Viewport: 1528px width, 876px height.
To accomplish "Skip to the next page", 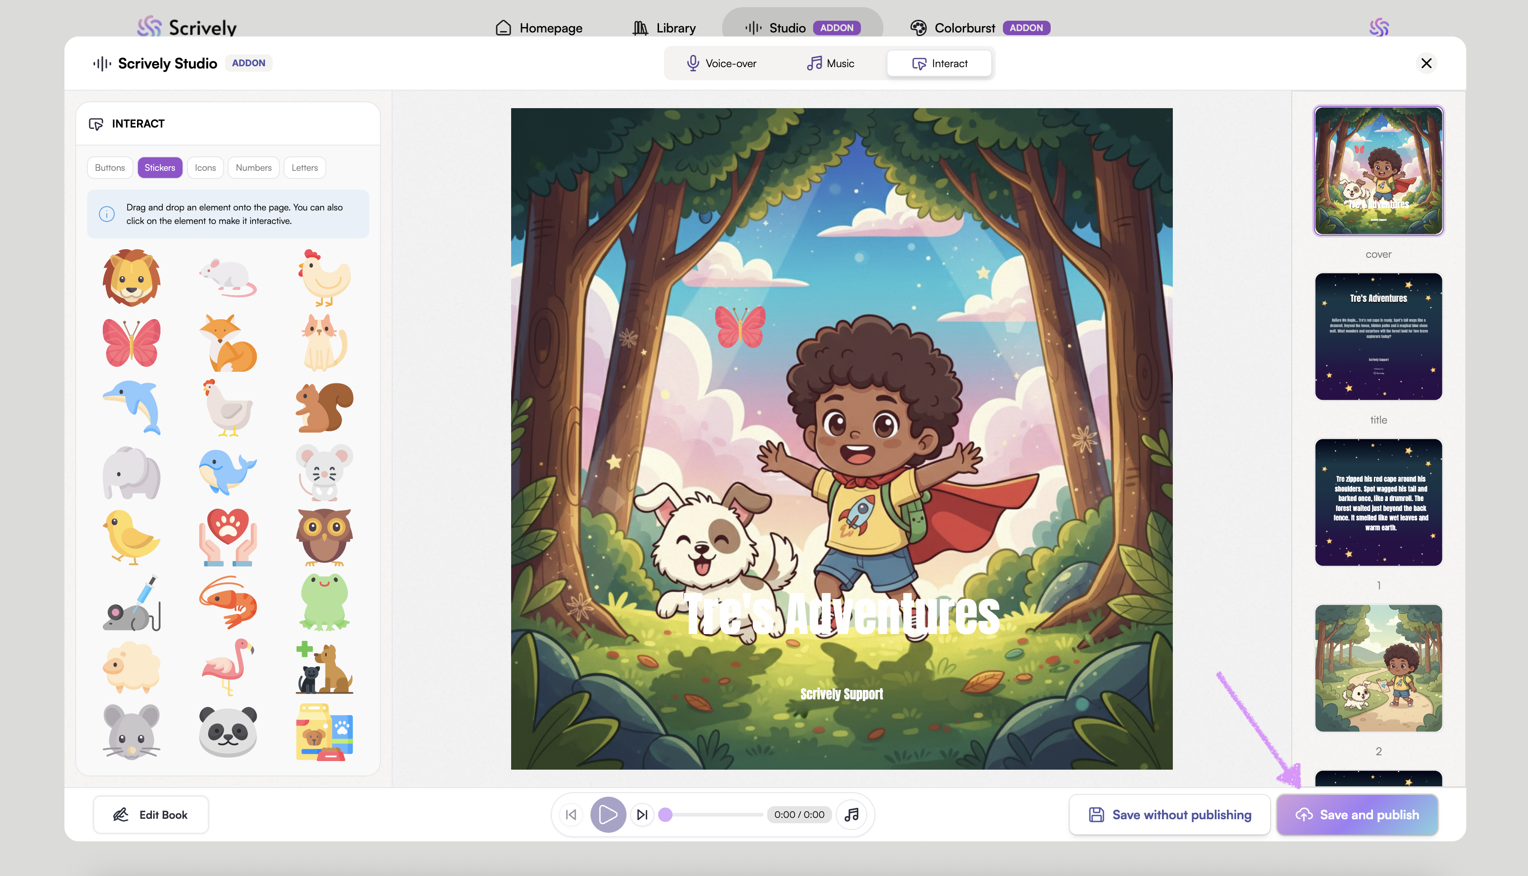I will click(642, 815).
